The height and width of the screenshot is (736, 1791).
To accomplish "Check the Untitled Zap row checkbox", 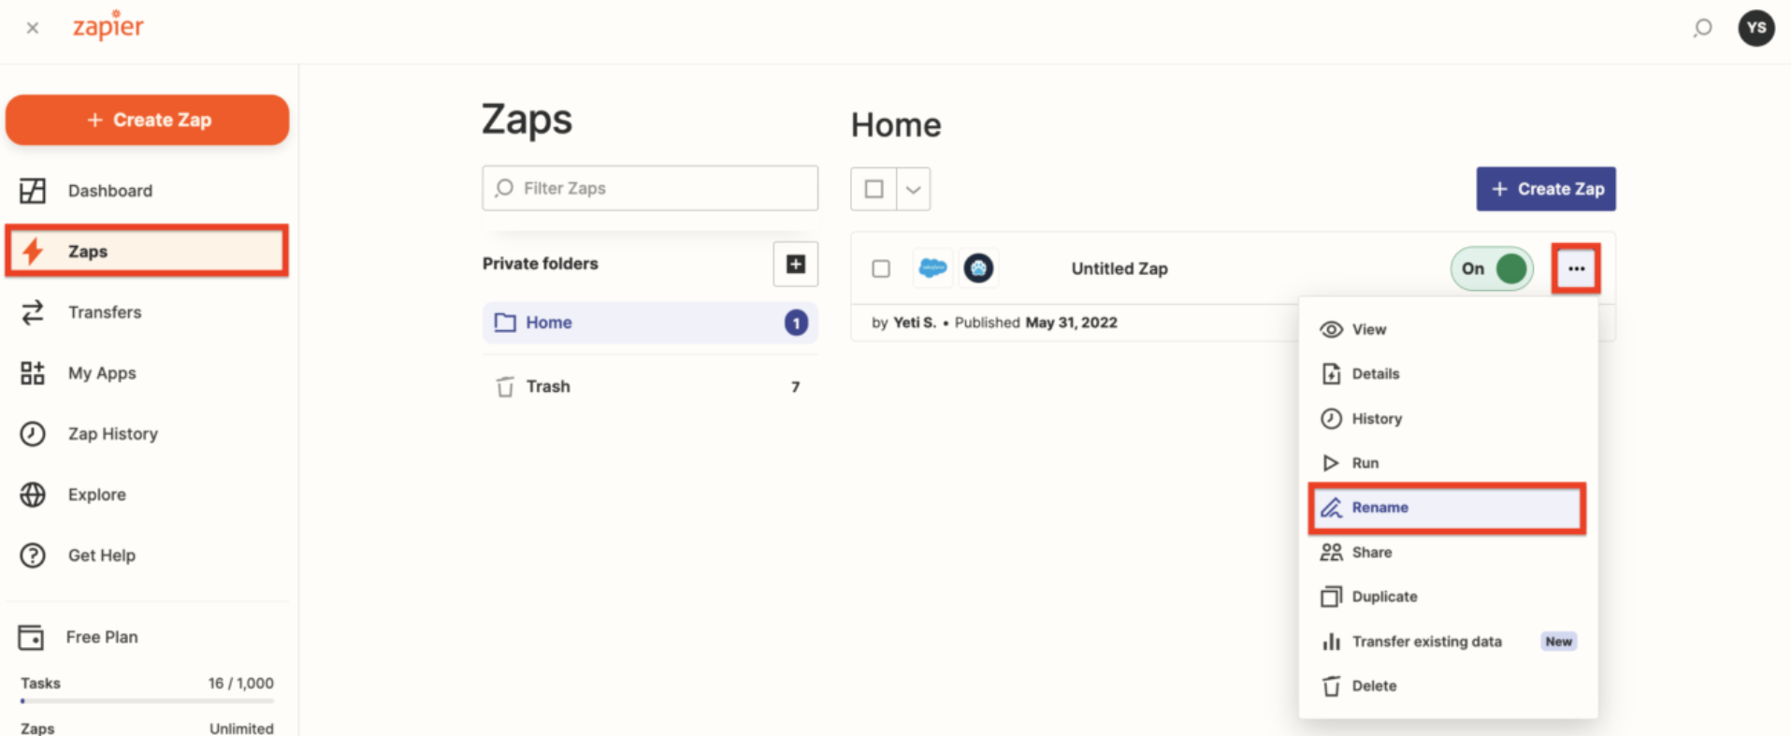I will pos(881,269).
